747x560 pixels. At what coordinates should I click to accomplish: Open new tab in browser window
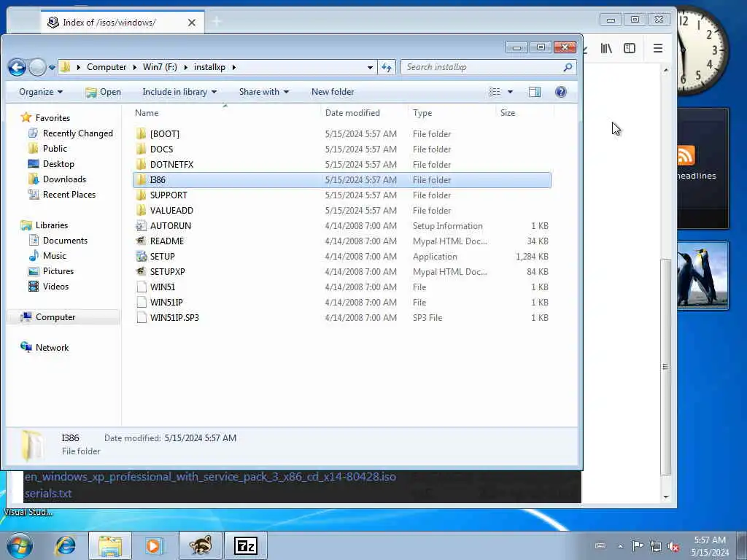click(x=217, y=21)
